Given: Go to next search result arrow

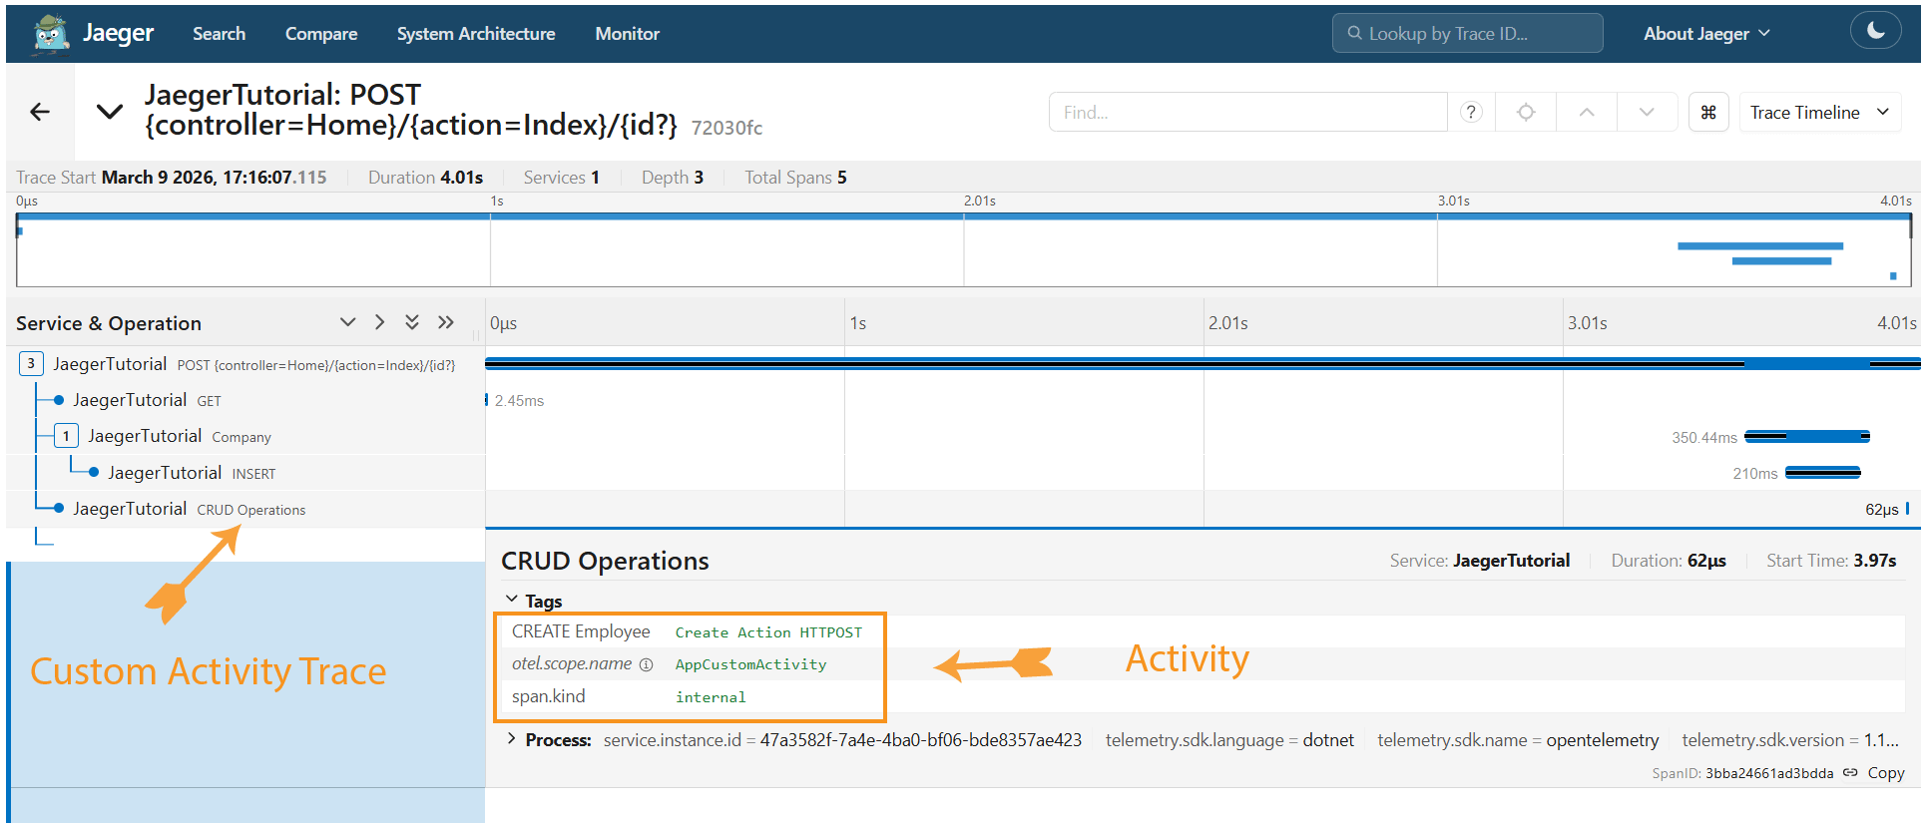Looking at the screenshot, I should coord(1647,112).
